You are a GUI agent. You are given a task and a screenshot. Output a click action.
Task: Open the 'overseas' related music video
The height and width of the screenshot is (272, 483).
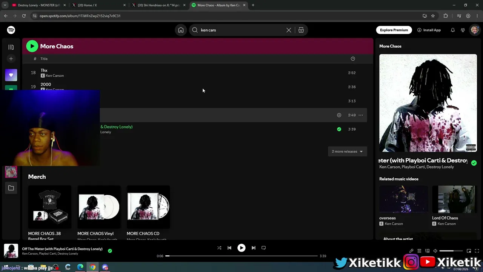[x=403, y=206]
